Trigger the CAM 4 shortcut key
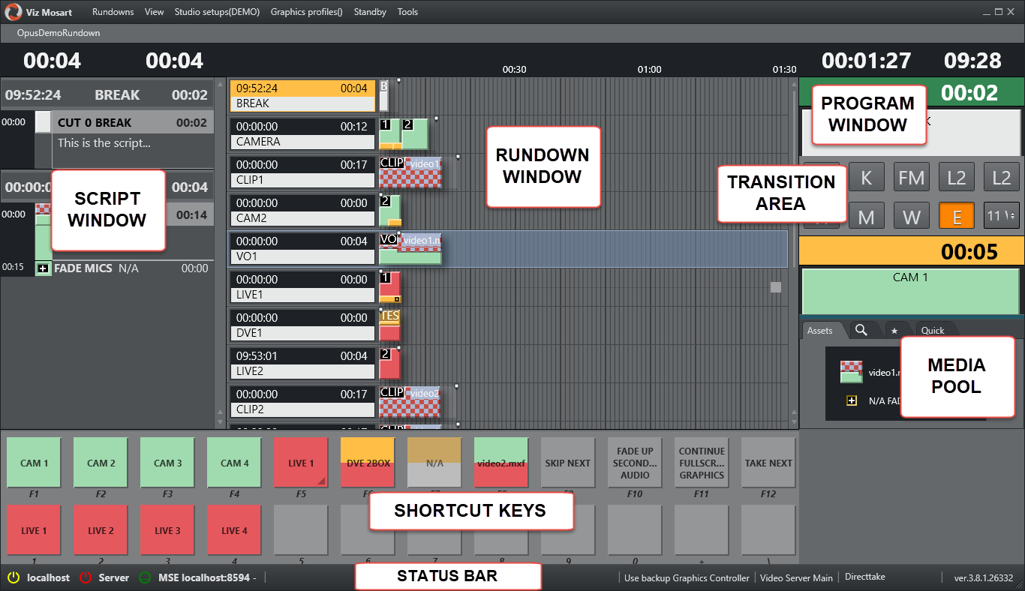The width and height of the screenshot is (1025, 591). [x=233, y=463]
